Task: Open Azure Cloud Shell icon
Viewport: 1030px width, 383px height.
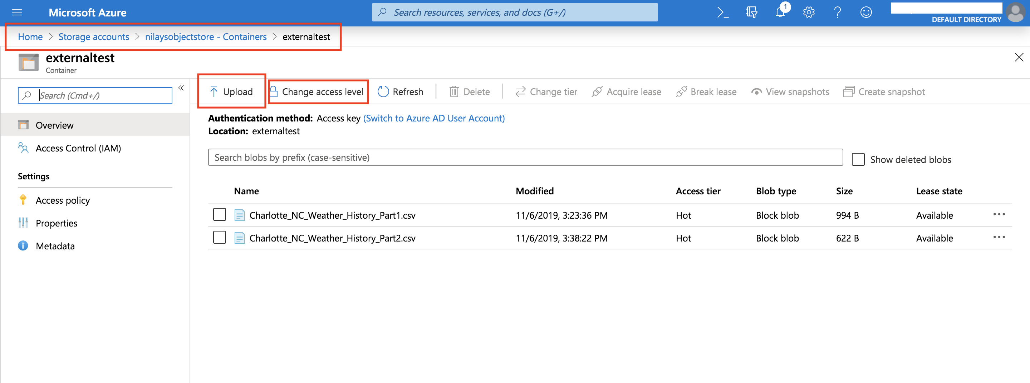Action: 722,13
